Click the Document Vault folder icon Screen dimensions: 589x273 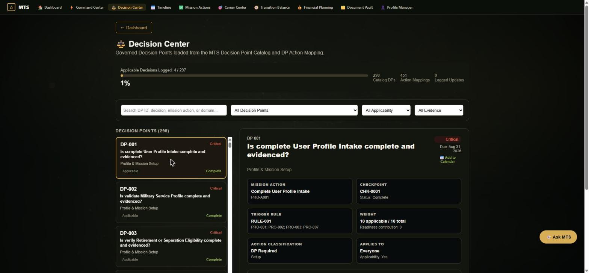point(343,8)
